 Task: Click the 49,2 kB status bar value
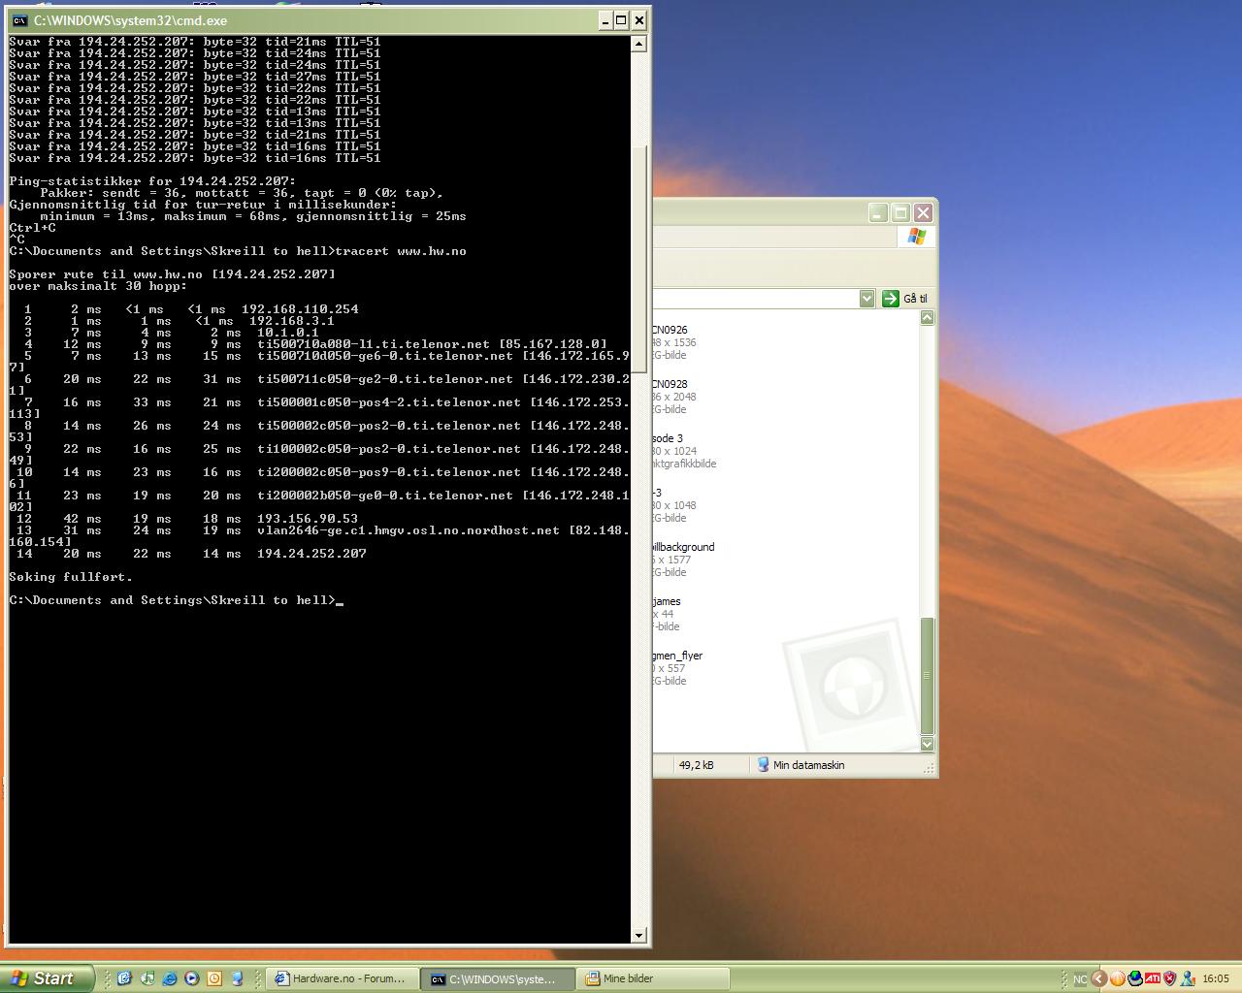(x=696, y=765)
